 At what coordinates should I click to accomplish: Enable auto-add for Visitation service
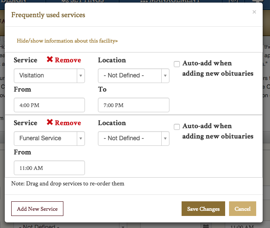(x=177, y=64)
